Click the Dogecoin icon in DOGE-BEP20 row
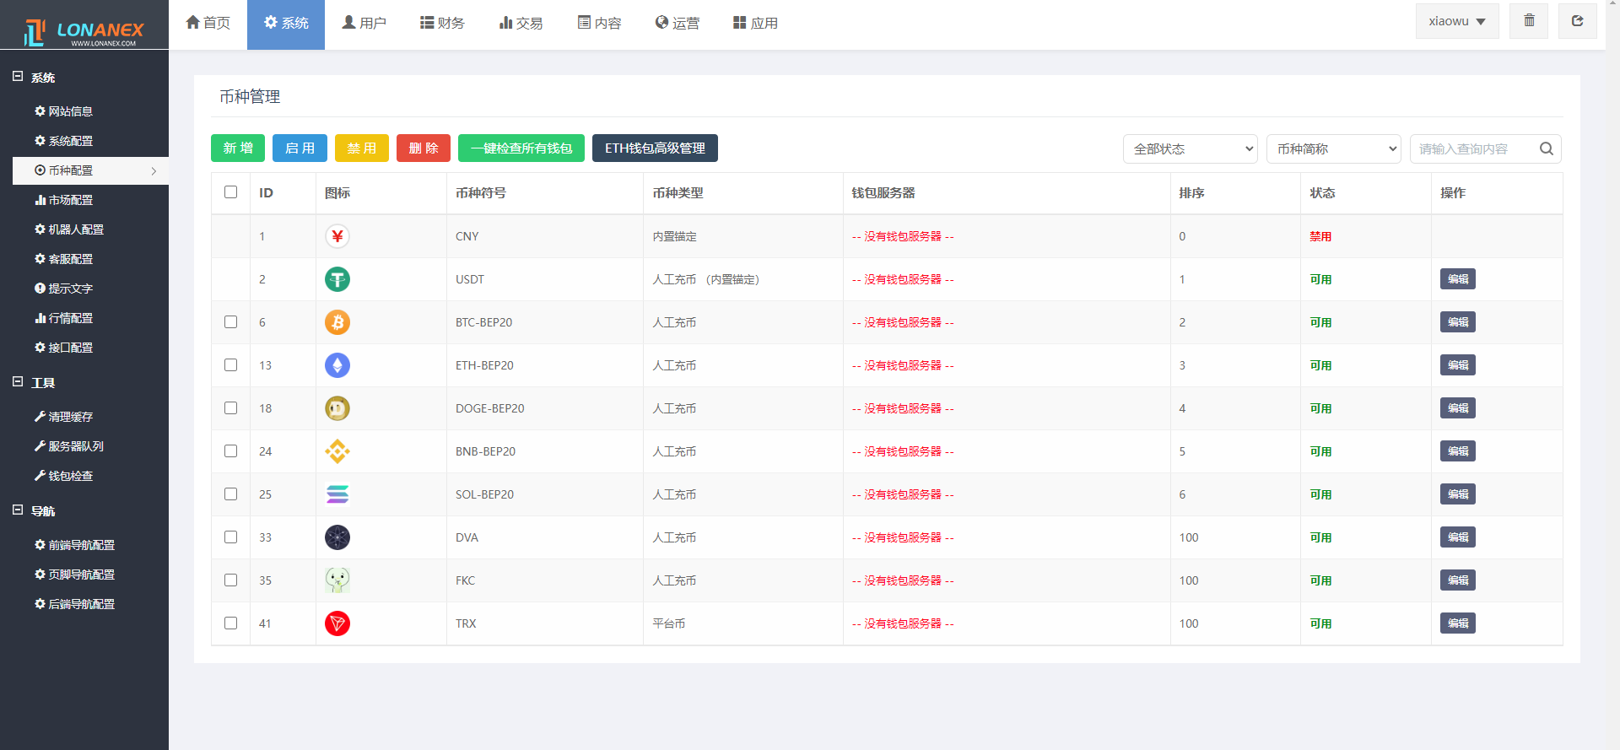Viewport: 1620px width, 750px height. [337, 408]
